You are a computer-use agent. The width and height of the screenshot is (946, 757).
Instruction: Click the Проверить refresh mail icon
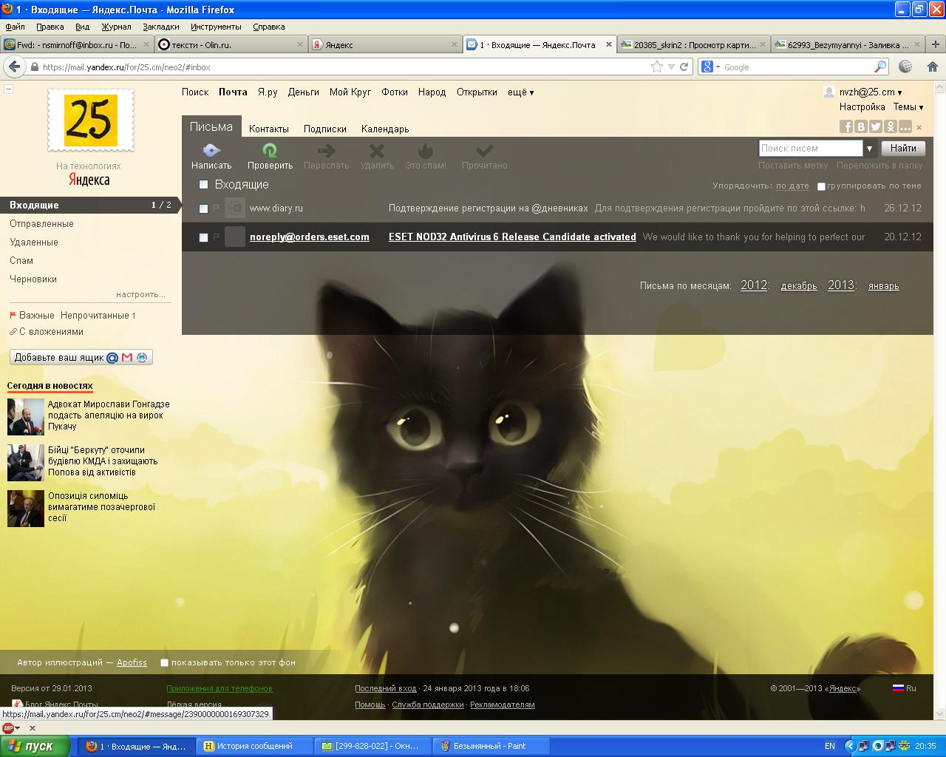270,151
